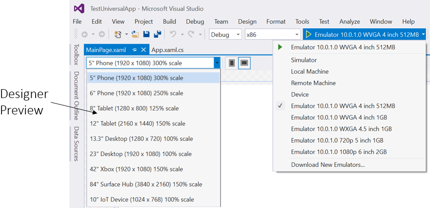Click the New Project icon
Screen dimensions: 430x208
[118, 34]
